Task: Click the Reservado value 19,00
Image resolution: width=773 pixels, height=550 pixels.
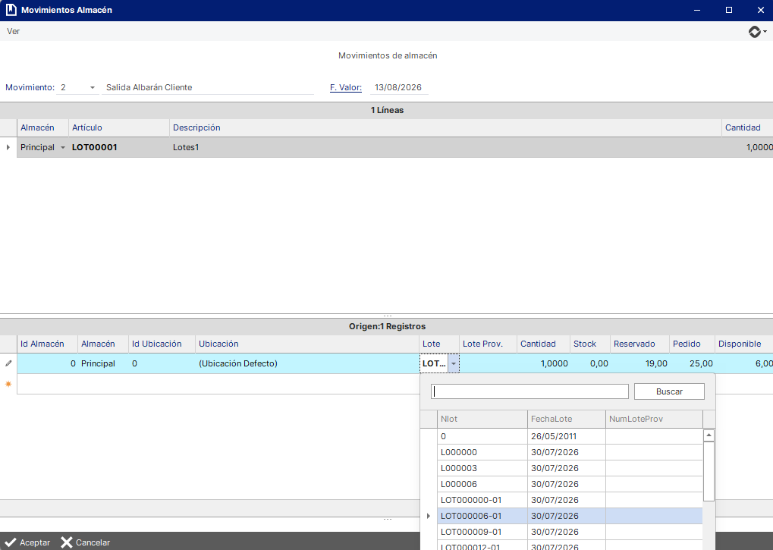Action: tap(640, 363)
